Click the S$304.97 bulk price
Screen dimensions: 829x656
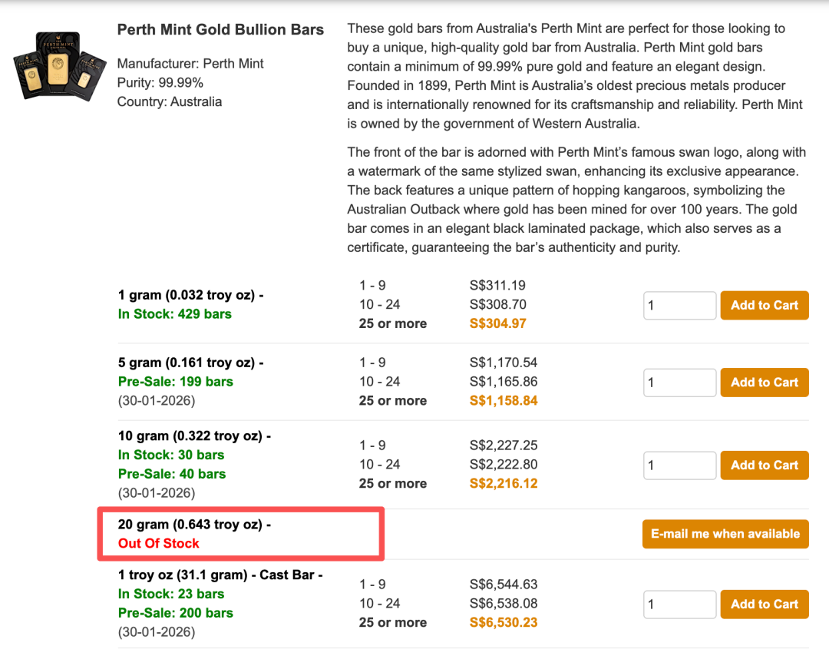coord(497,323)
